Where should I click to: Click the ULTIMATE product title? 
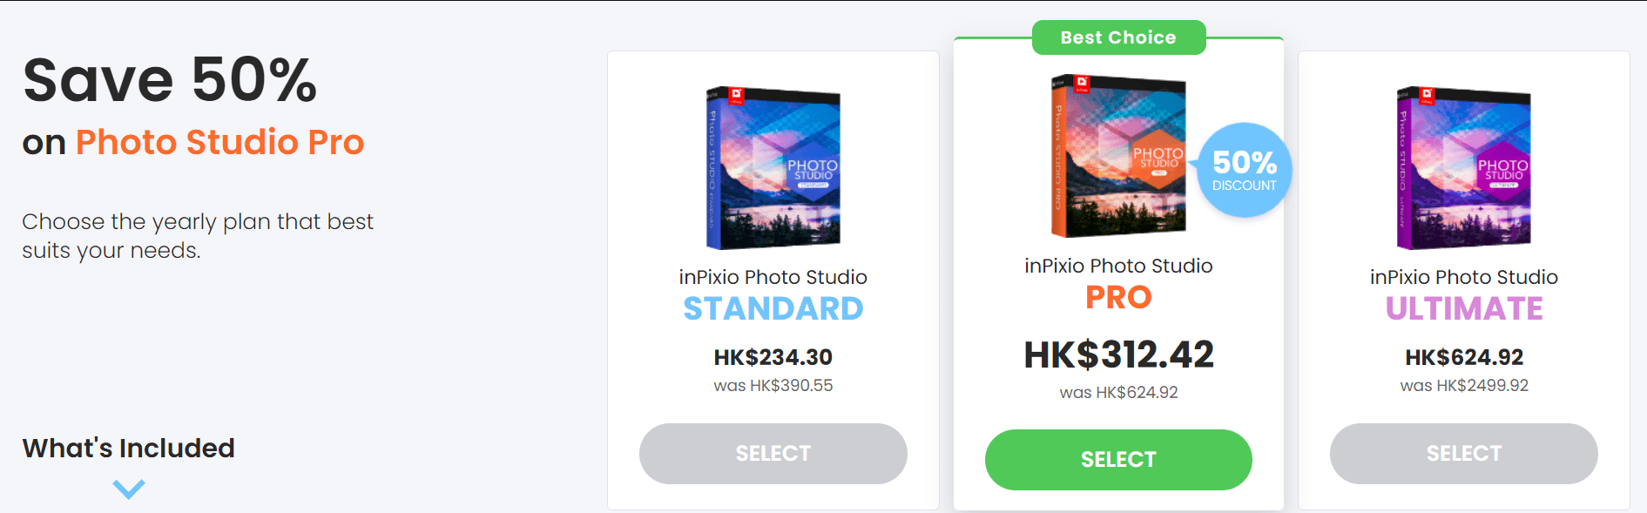coord(1463,307)
